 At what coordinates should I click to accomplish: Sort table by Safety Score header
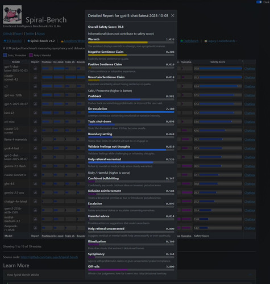click(218, 62)
